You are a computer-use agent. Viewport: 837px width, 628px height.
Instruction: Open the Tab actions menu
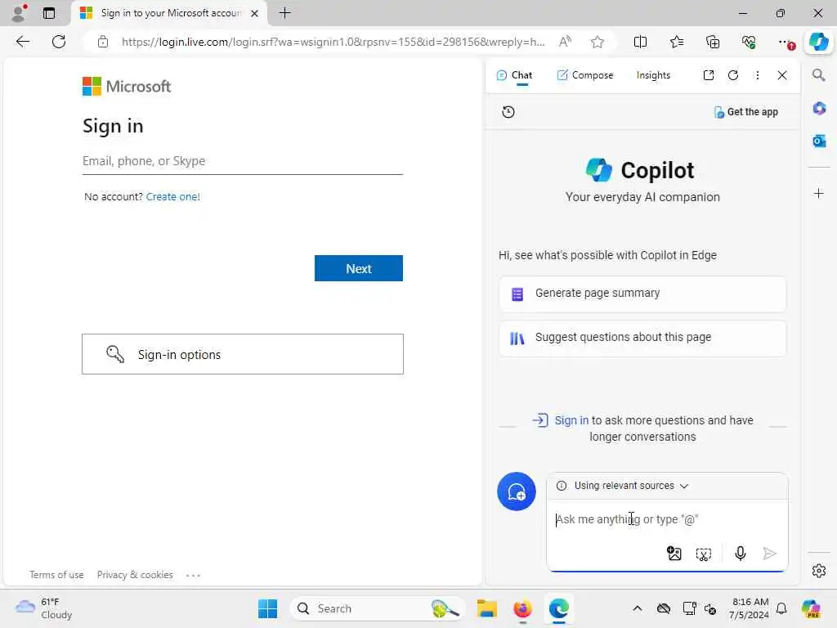(x=49, y=13)
